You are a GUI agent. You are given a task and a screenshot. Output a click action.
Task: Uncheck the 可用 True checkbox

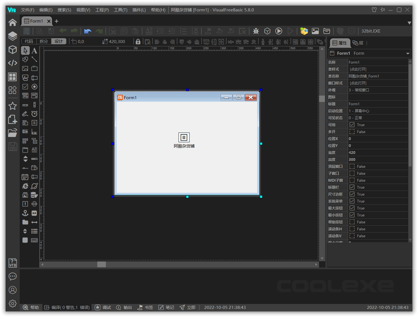(x=352, y=124)
